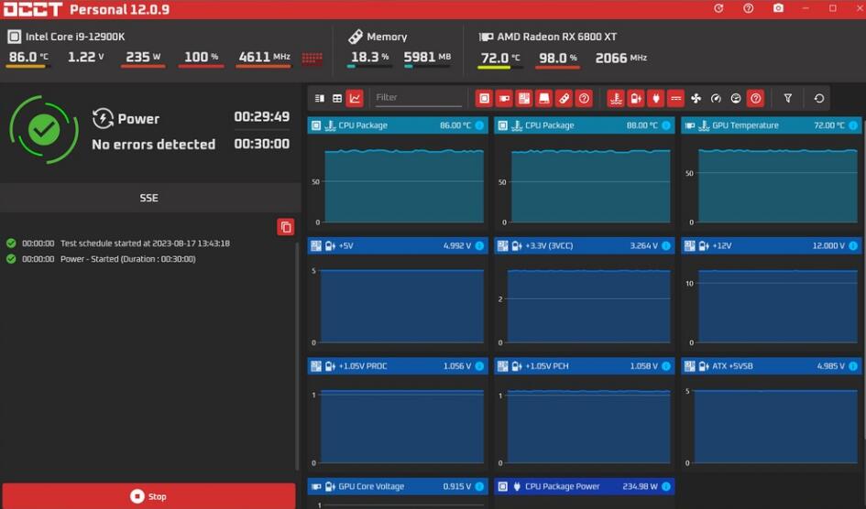
Task: Toggle the voltage sensor type filter
Action: 636,98
